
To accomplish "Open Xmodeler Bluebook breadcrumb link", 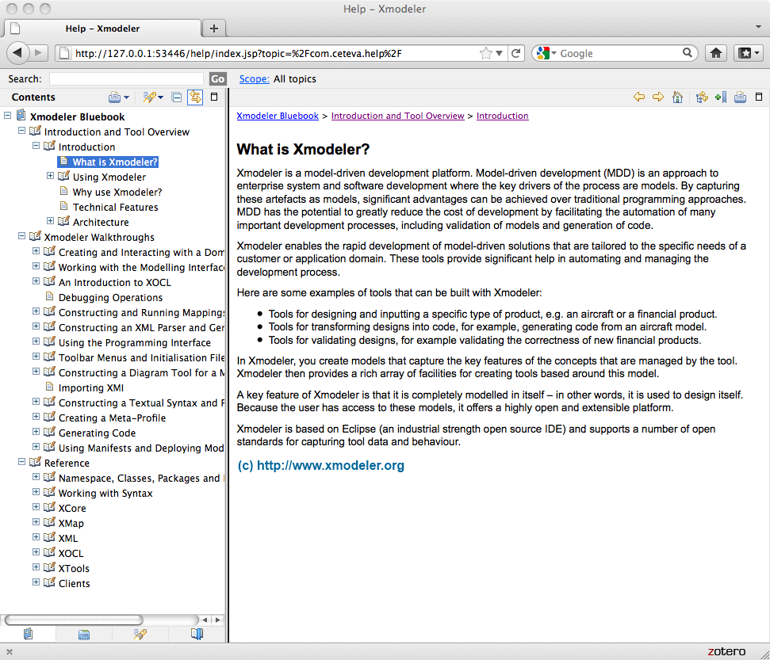I will tap(278, 116).
